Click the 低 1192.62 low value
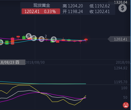This screenshot has width=131, height=110. click(x=100, y=6)
